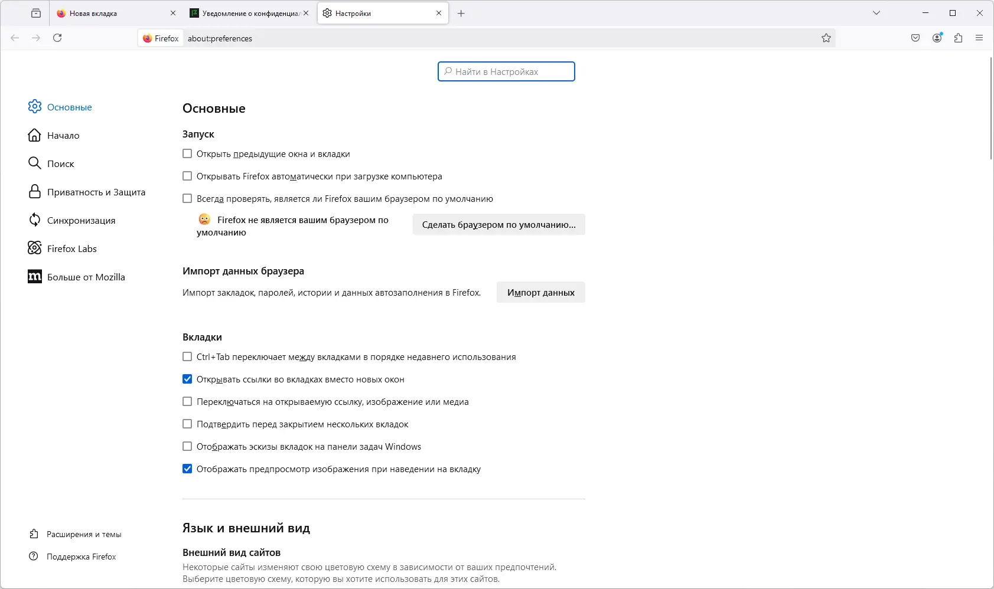Open the Firefox application menu
Image resolution: width=994 pixels, height=589 pixels.
(979, 38)
